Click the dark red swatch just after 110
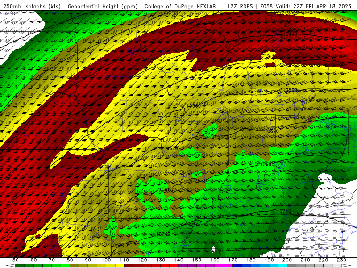Image resolution: width=357 pixels, height=268 pixels. point(129,265)
